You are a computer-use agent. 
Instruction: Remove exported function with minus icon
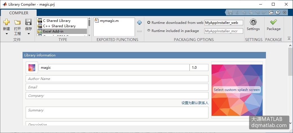coord(139,31)
